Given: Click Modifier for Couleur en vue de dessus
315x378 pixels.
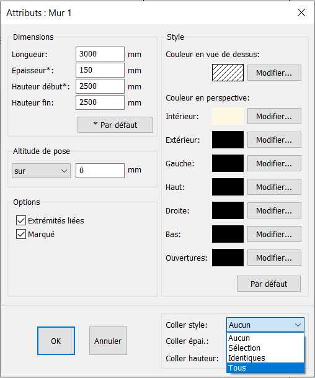Looking at the screenshot, I should [x=274, y=73].
